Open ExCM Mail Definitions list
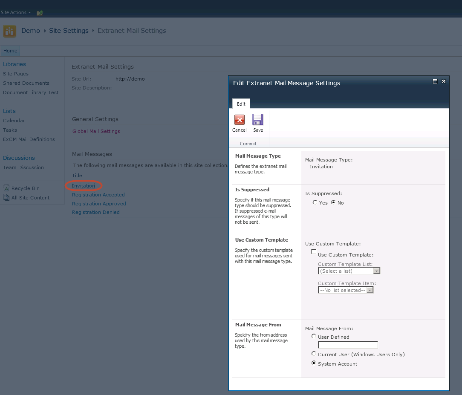 (29, 139)
